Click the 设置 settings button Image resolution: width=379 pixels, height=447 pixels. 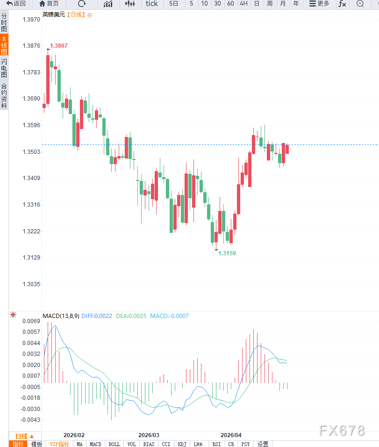tap(263, 444)
